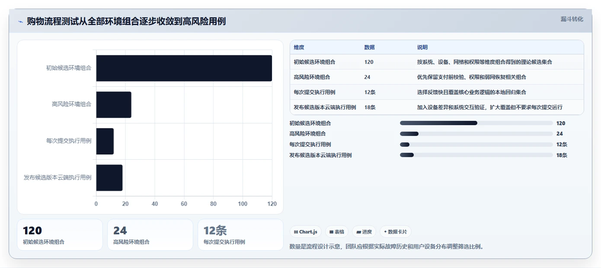Screen dimensions: 601x268
Task: Click the 每次提交执行用例 bar in the chart
Action: (105, 141)
